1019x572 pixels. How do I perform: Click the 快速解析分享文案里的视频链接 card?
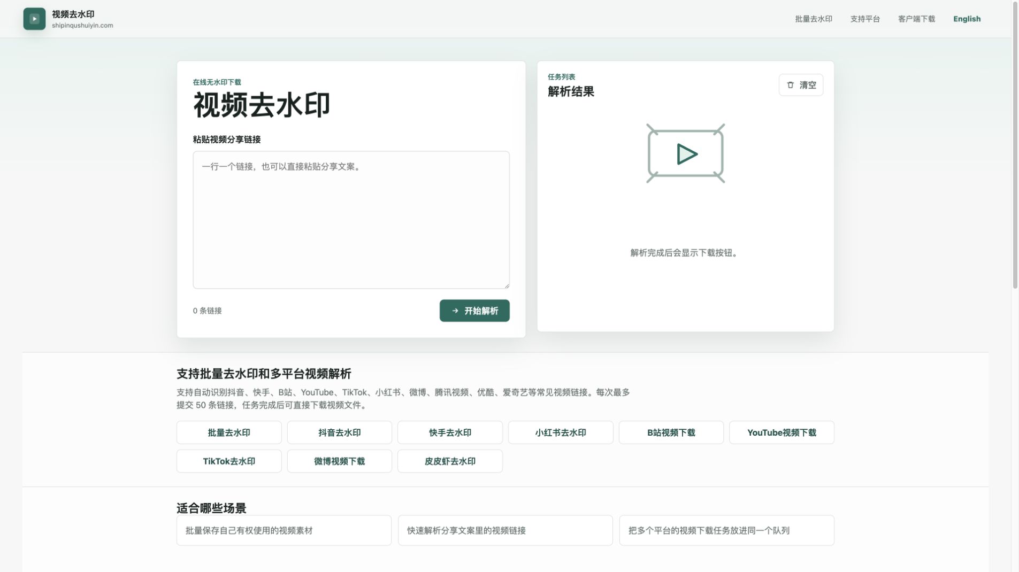click(505, 530)
